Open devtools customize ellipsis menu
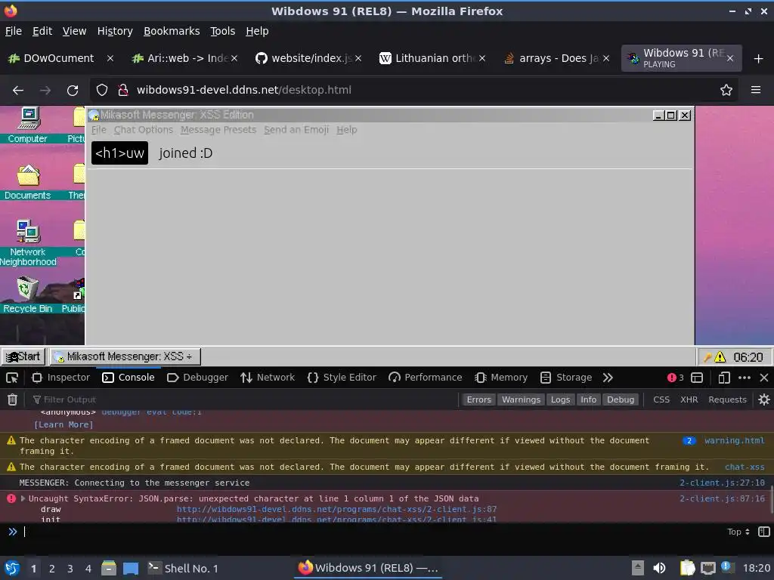 pyautogui.click(x=745, y=378)
